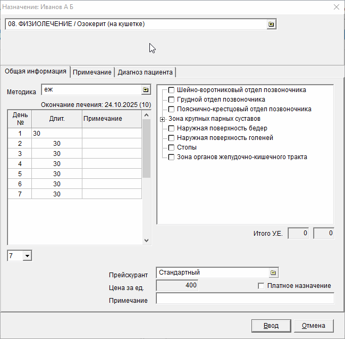
Task: Click the bottom Примечание text field
Action: [245, 299]
